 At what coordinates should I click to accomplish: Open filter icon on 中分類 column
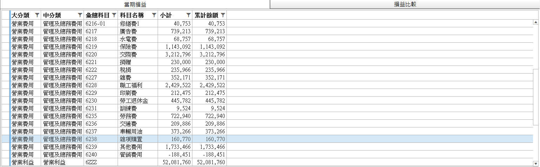80,15
